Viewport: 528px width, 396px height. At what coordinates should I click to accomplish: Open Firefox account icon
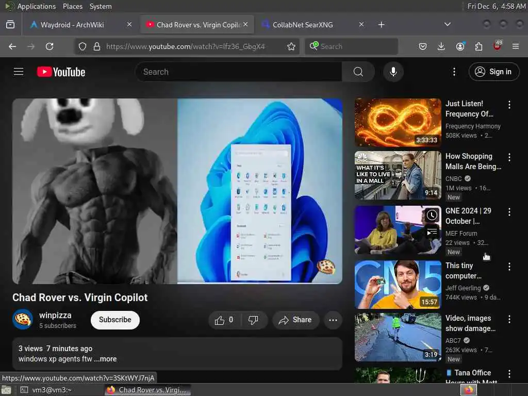point(460,46)
